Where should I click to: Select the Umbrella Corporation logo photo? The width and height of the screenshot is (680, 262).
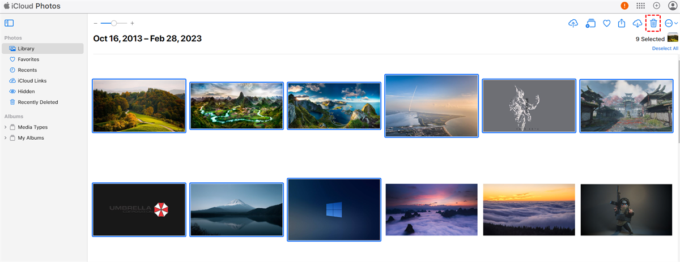(139, 210)
